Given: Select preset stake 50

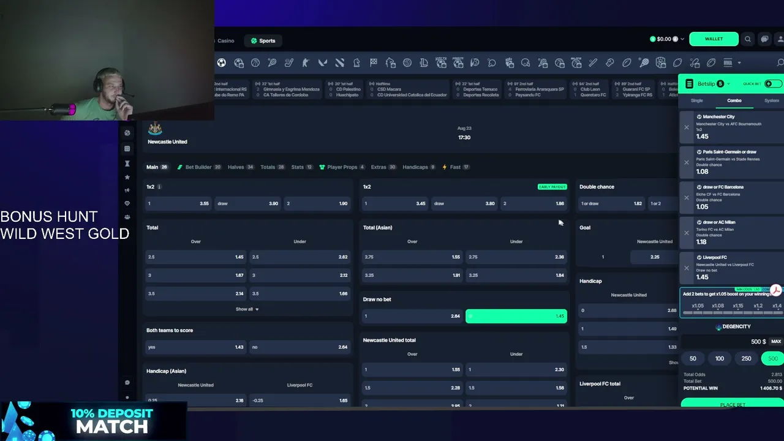Looking at the screenshot, I should (x=693, y=359).
